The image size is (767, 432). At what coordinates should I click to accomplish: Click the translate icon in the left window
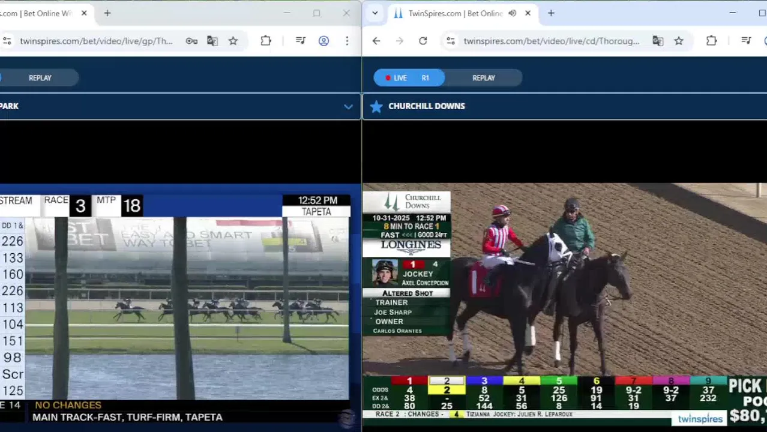pos(212,41)
